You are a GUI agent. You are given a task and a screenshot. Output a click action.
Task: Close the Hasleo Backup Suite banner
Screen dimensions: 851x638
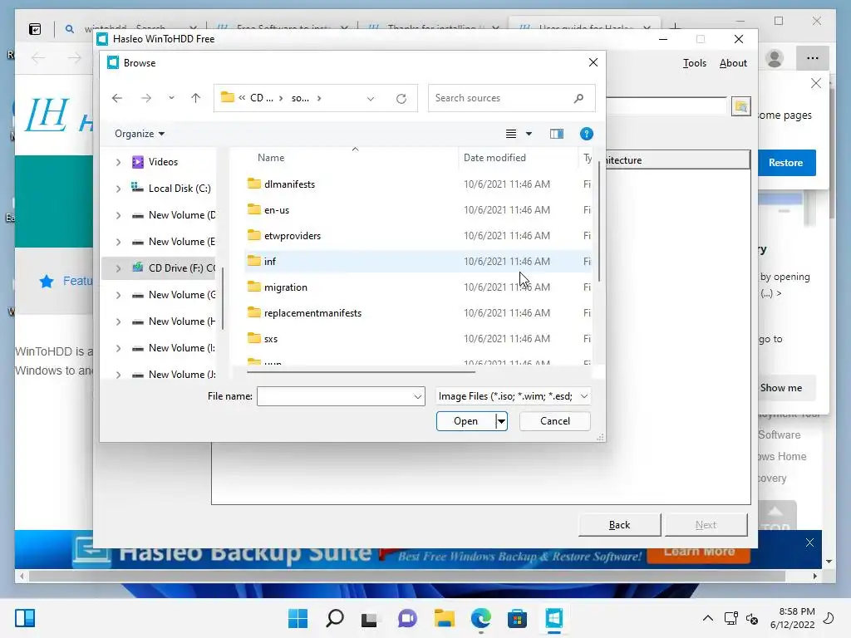pos(809,542)
